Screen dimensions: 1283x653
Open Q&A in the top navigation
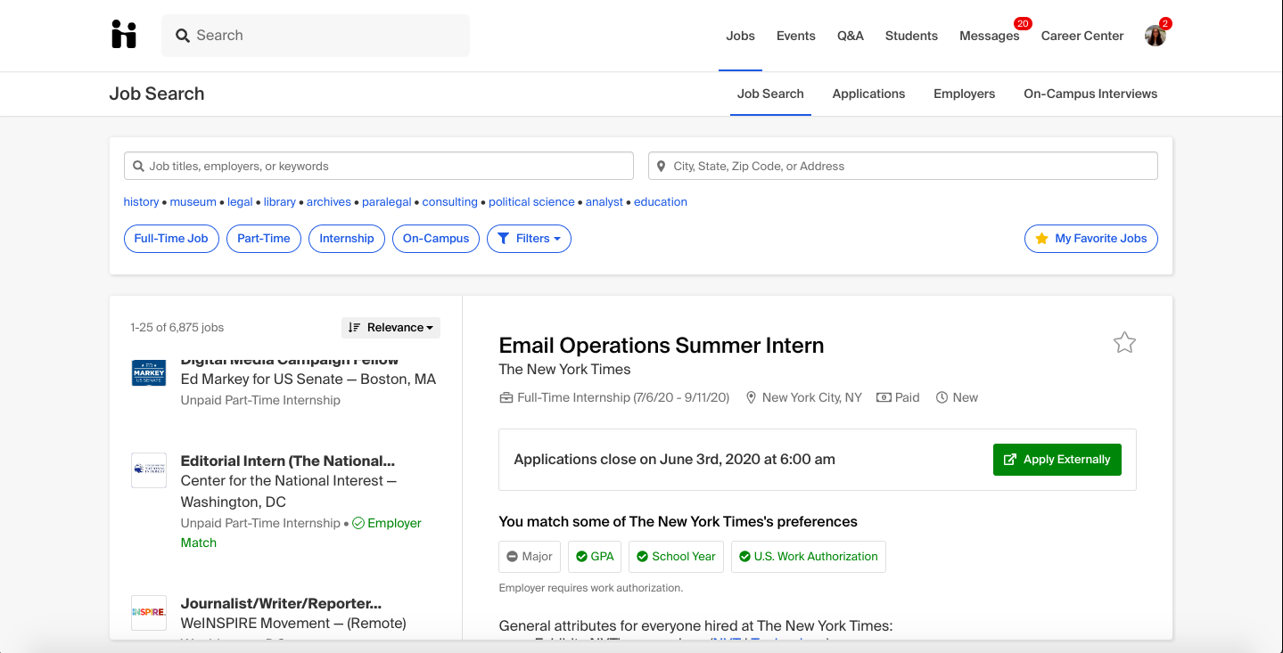[x=851, y=36]
